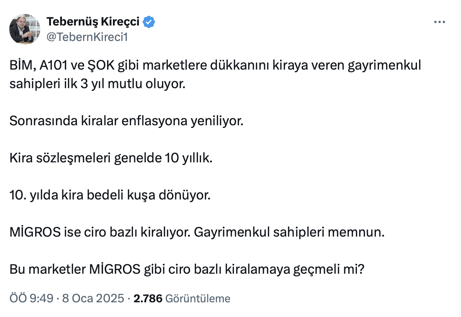The width and height of the screenshot is (461, 317).
Task: Click the display name Tebernüş Kireççi
Action: [93, 22]
